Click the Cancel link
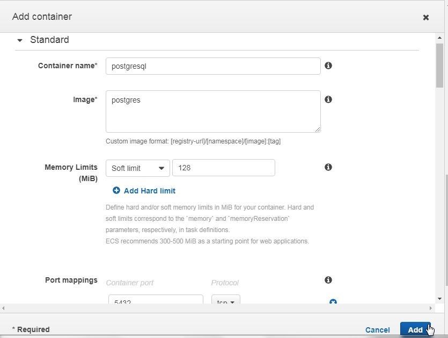 [x=377, y=330]
